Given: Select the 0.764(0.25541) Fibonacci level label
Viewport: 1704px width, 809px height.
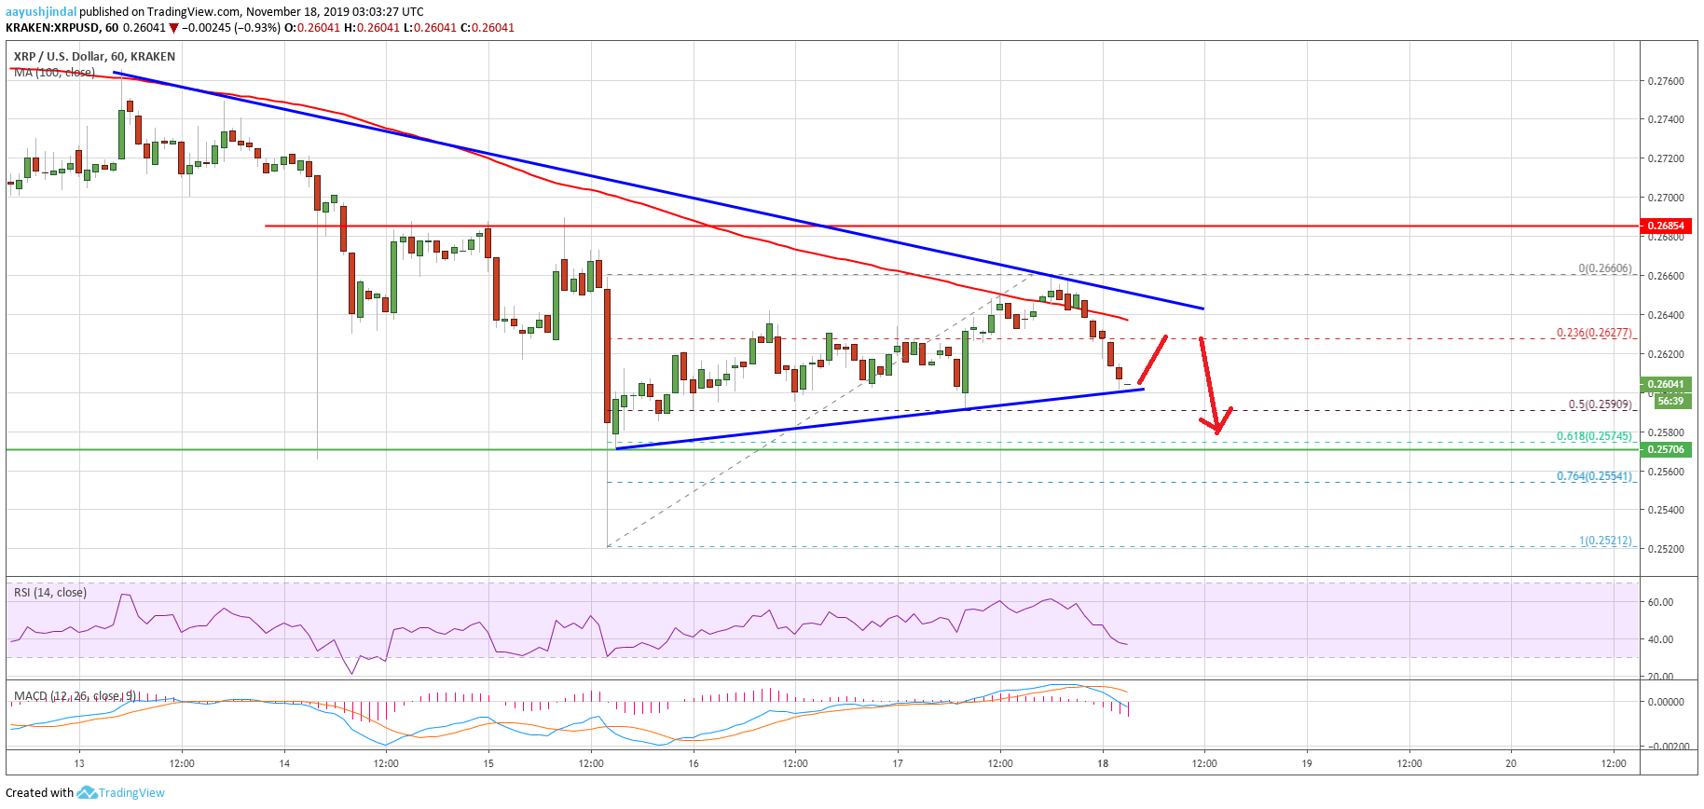Looking at the screenshot, I should (1594, 476).
